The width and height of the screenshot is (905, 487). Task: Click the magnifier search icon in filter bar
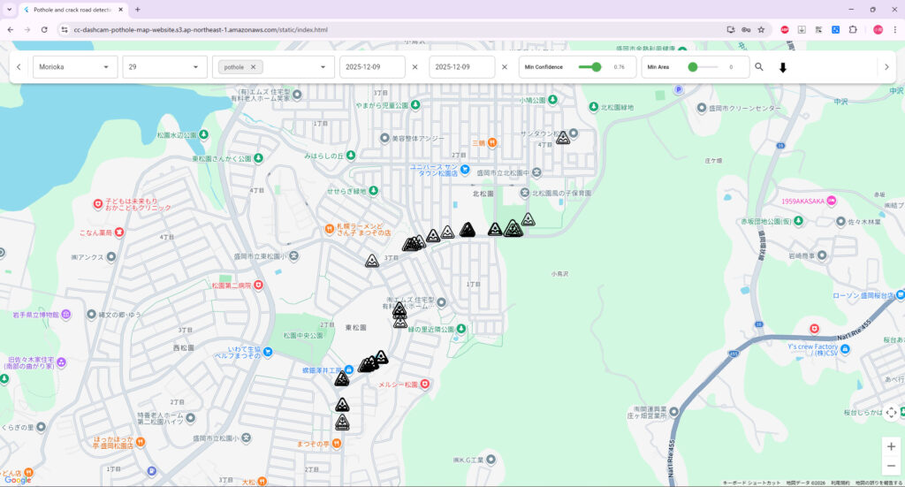point(758,67)
